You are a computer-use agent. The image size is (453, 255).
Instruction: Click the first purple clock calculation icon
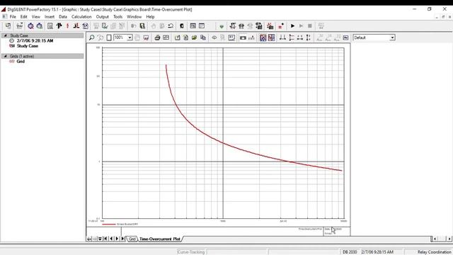pyautogui.click(x=30, y=26)
